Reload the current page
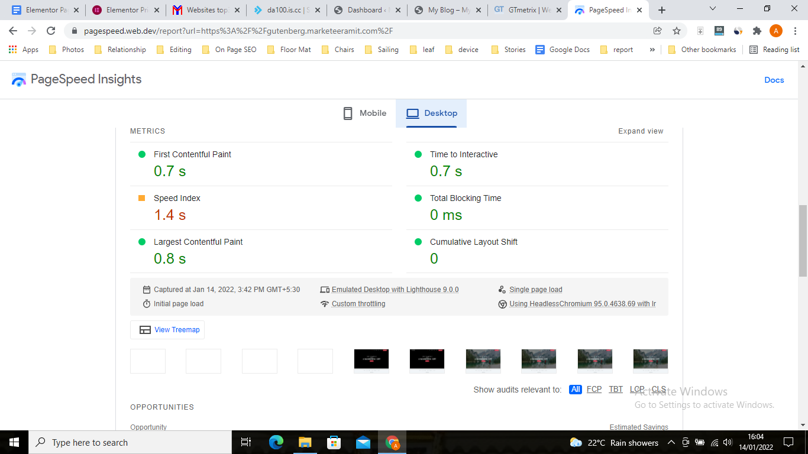 (x=51, y=31)
